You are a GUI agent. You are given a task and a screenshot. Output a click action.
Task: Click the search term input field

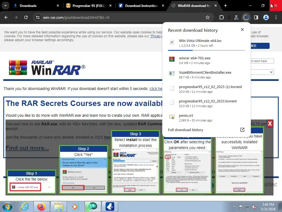(x=262, y=61)
